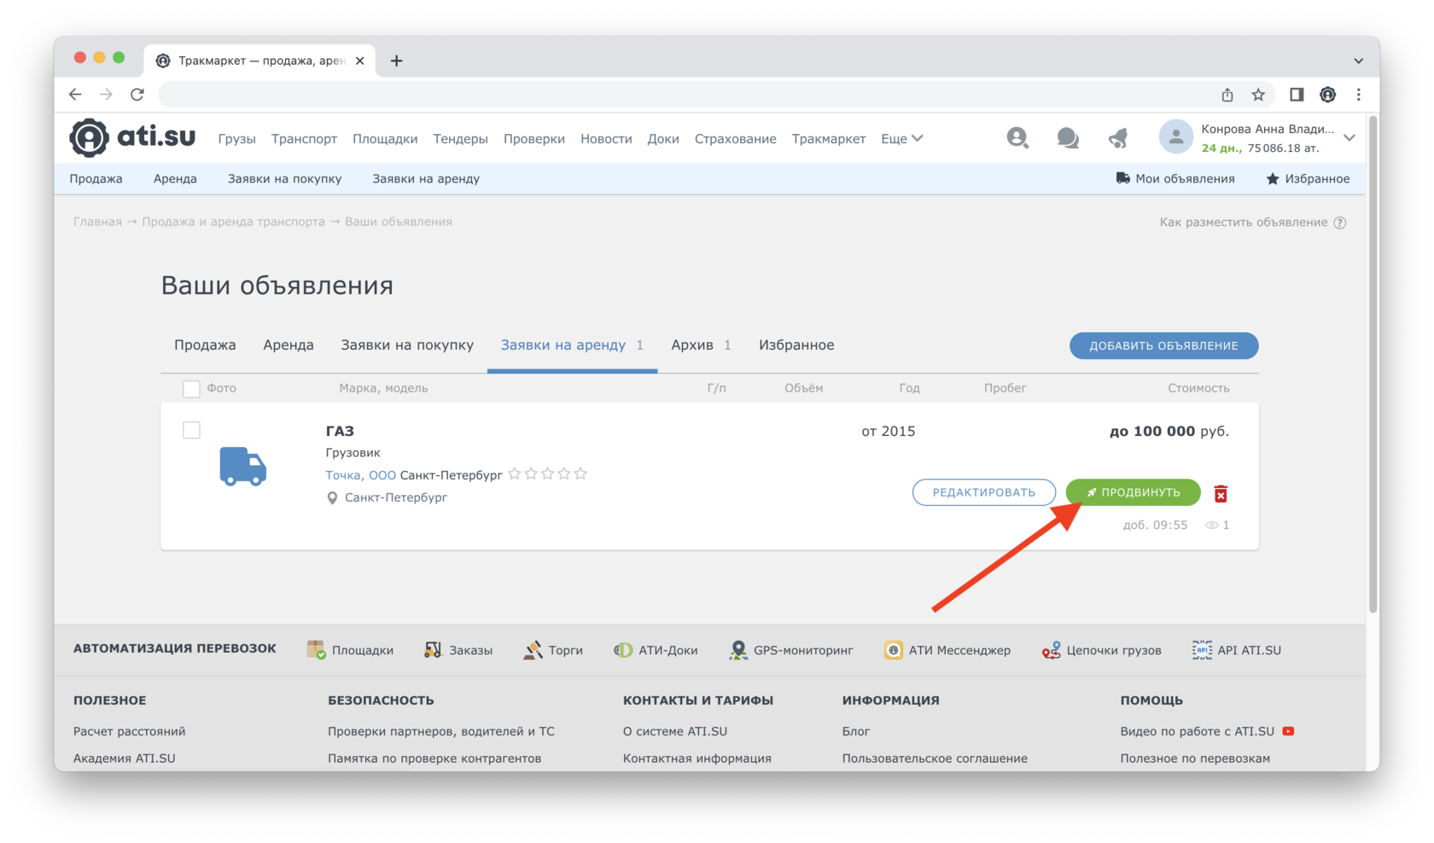Viewport: 1434px width, 843px height.
Task: Open the Тракмаркет menu item
Action: [x=828, y=138]
